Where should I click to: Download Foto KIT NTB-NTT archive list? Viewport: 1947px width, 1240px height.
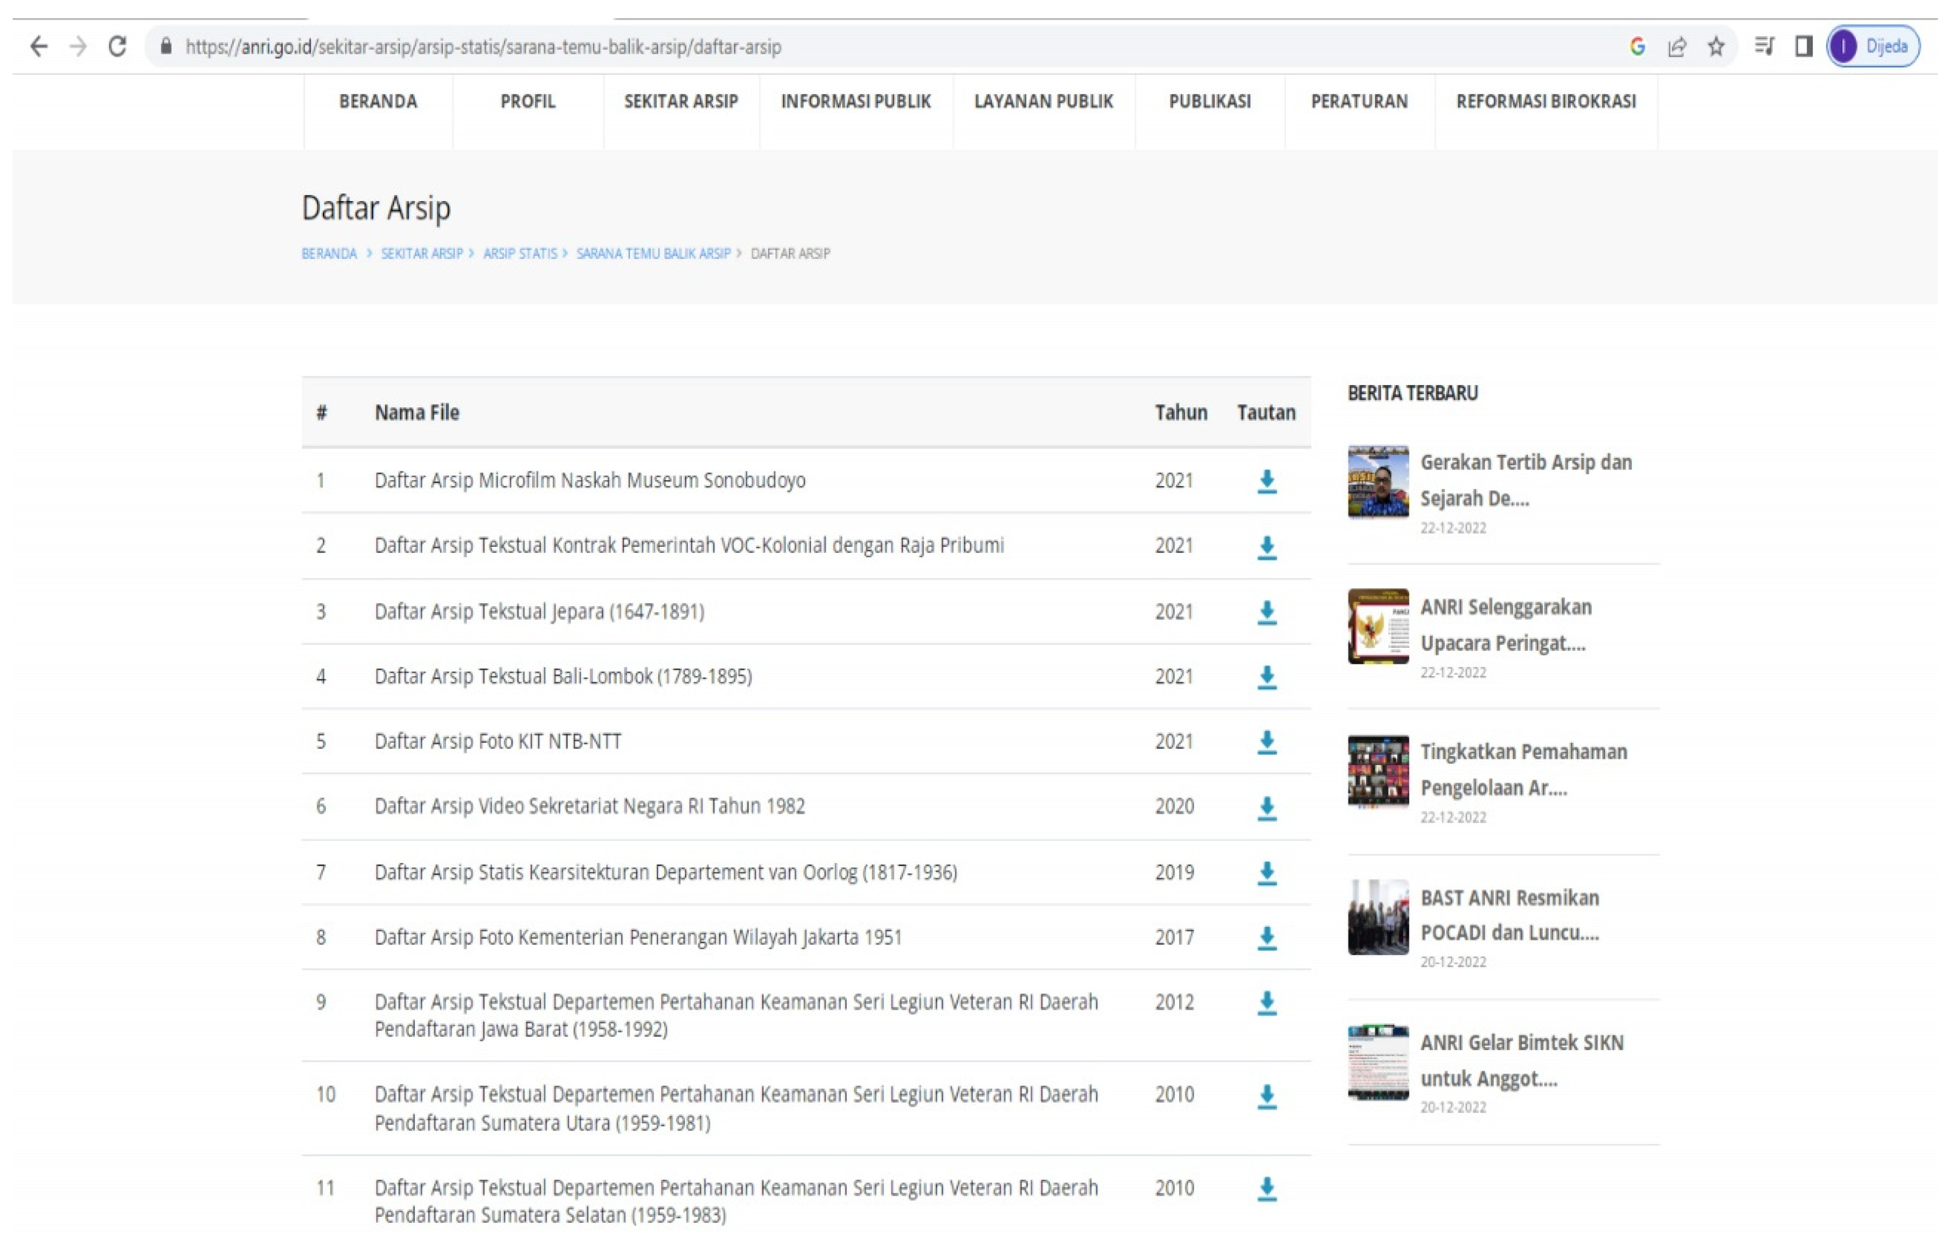point(1266,742)
